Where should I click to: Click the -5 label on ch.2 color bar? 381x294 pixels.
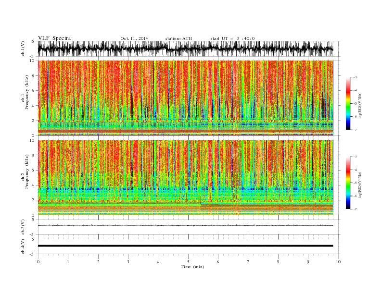[x=355, y=183]
